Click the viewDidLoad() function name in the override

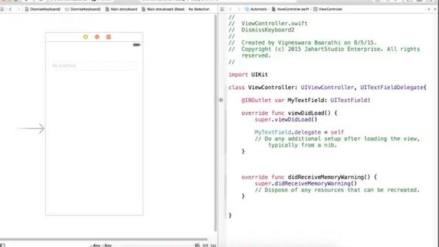(309, 113)
